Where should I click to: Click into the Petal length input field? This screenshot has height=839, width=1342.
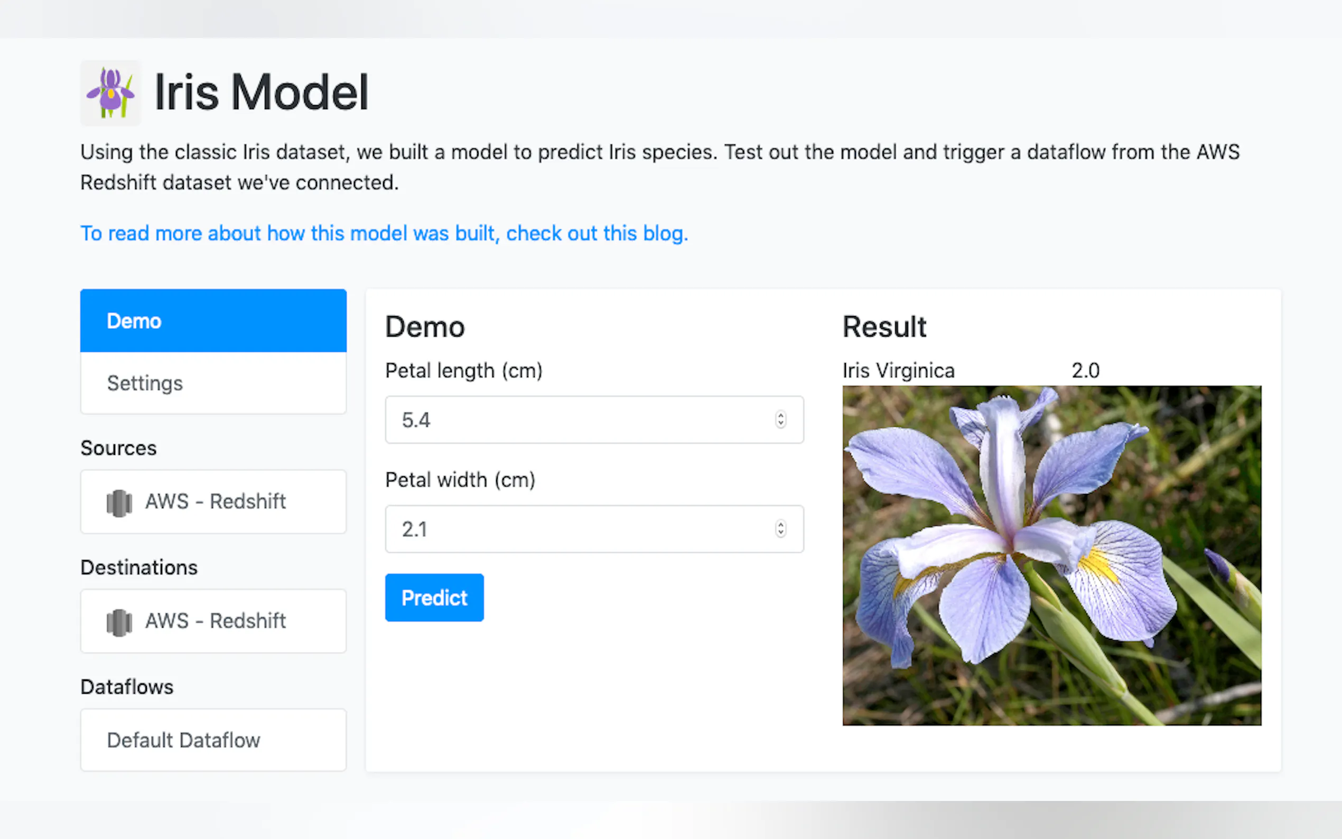[x=577, y=420]
